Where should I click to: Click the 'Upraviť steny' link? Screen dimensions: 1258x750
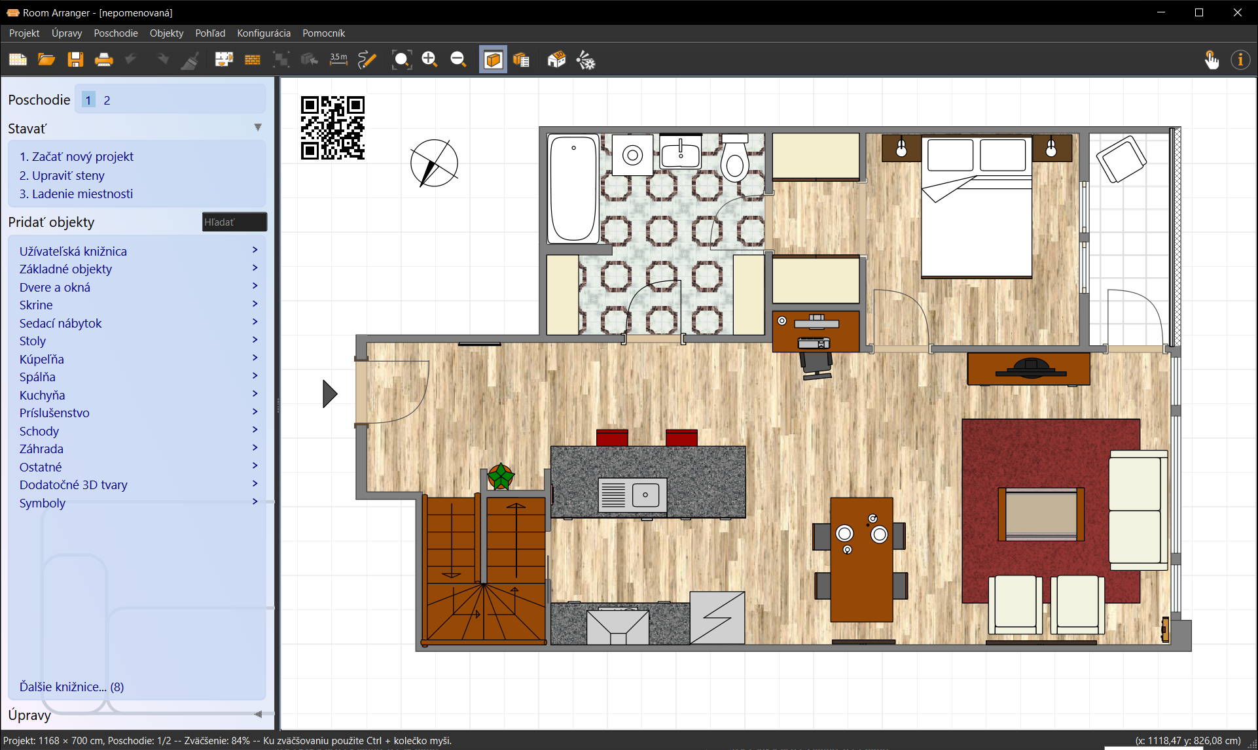point(68,175)
